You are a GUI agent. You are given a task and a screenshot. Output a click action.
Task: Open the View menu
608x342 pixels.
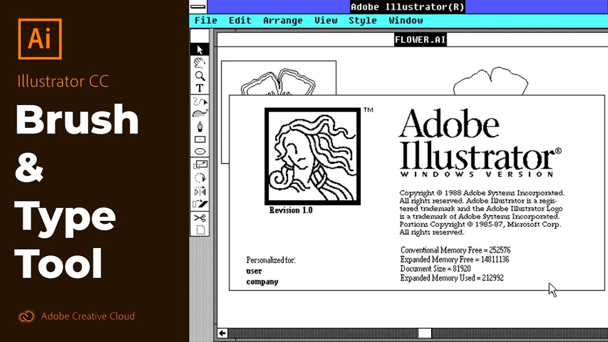tap(326, 20)
